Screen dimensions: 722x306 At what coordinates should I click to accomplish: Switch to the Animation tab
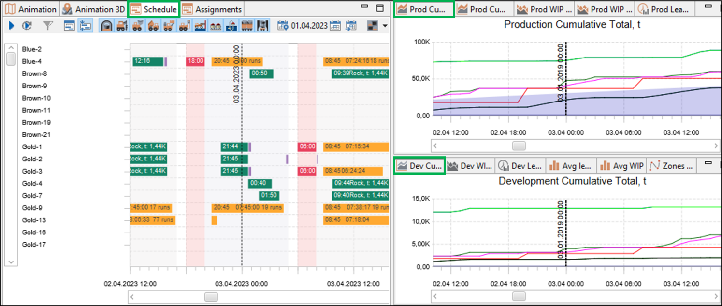(x=31, y=9)
